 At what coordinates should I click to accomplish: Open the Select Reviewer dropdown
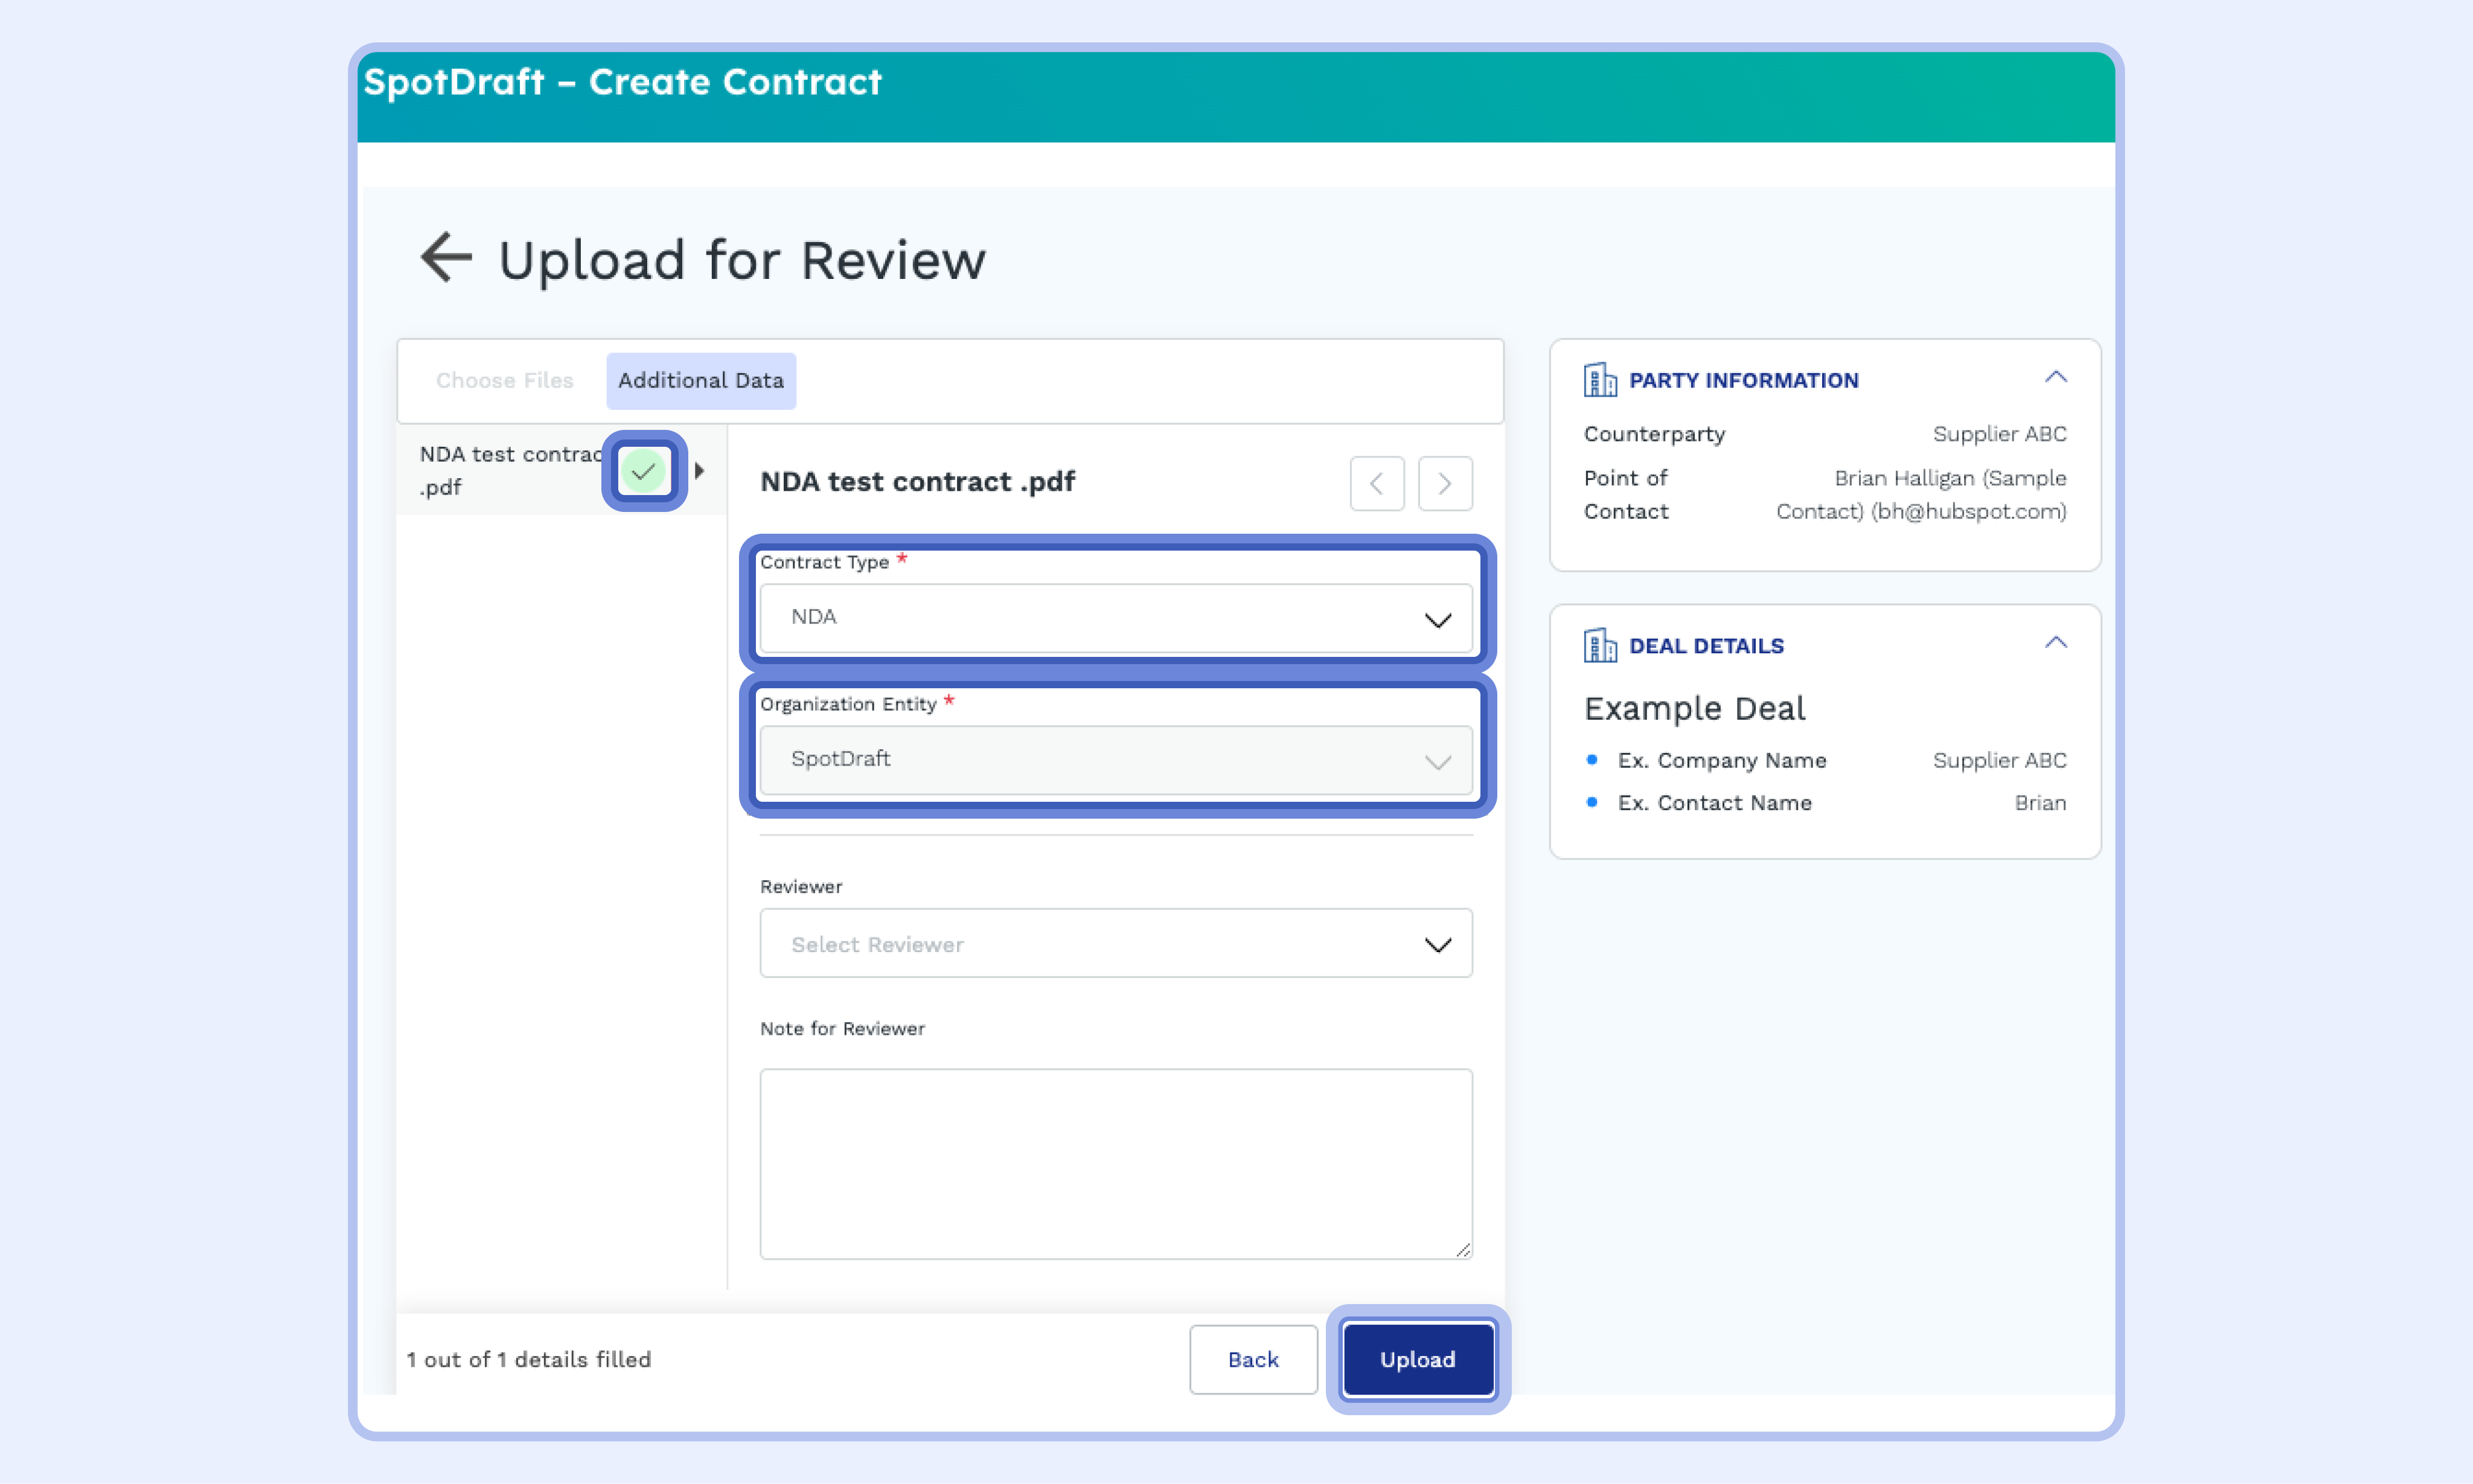[x=1115, y=943]
